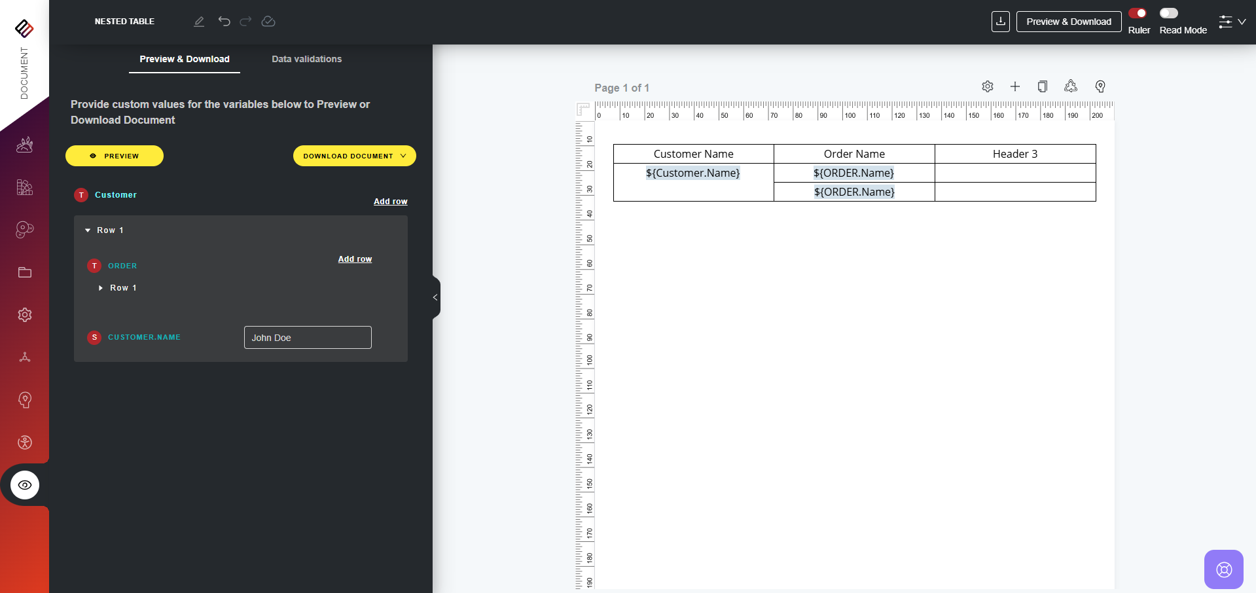Toggle the Ruler switch off
Viewport: 1256px width, 593px height.
click(1138, 13)
